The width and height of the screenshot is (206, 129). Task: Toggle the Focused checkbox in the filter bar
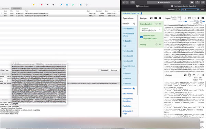100,70
